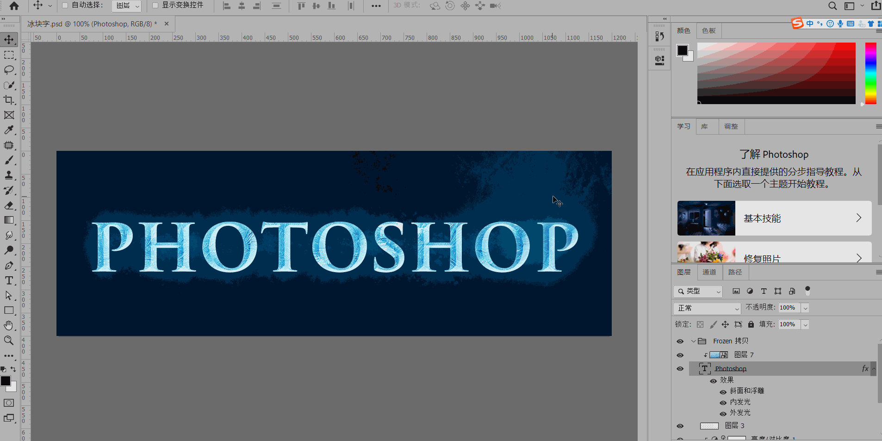
Task: Select the Hand tool
Action: (9, 325)
